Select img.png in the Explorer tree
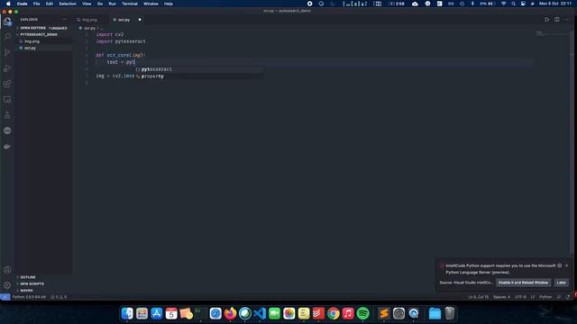Screen dimensions: 577x324 (43, 41)
